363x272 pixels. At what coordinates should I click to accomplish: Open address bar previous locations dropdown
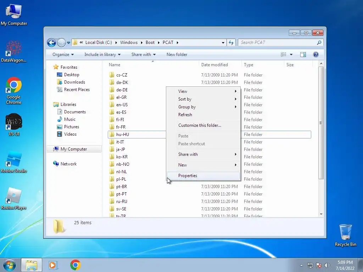(x=223, y=42)
